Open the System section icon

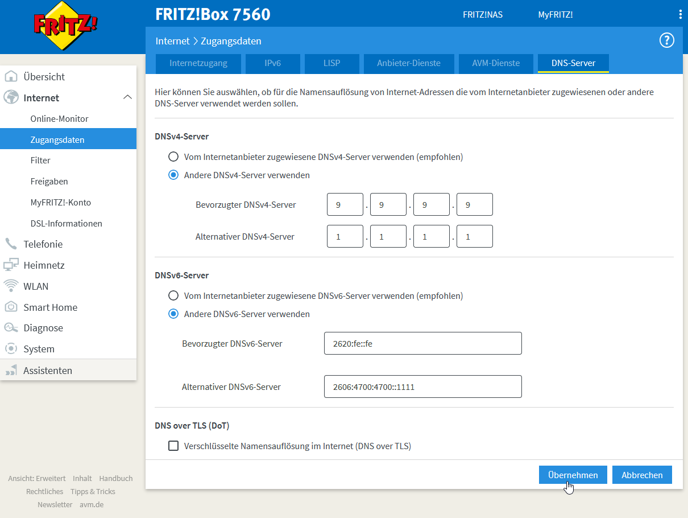pyautogui.click(x=12, y=349)
